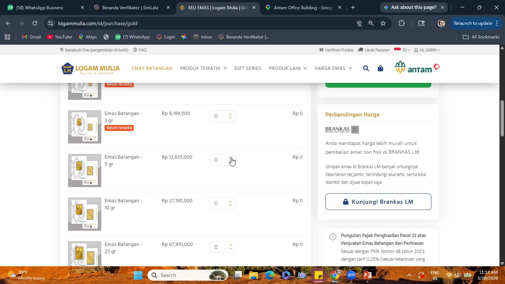Select EMAS BATANGAN menu item
The height and width of the screenshot is (284, 505).
152,68
